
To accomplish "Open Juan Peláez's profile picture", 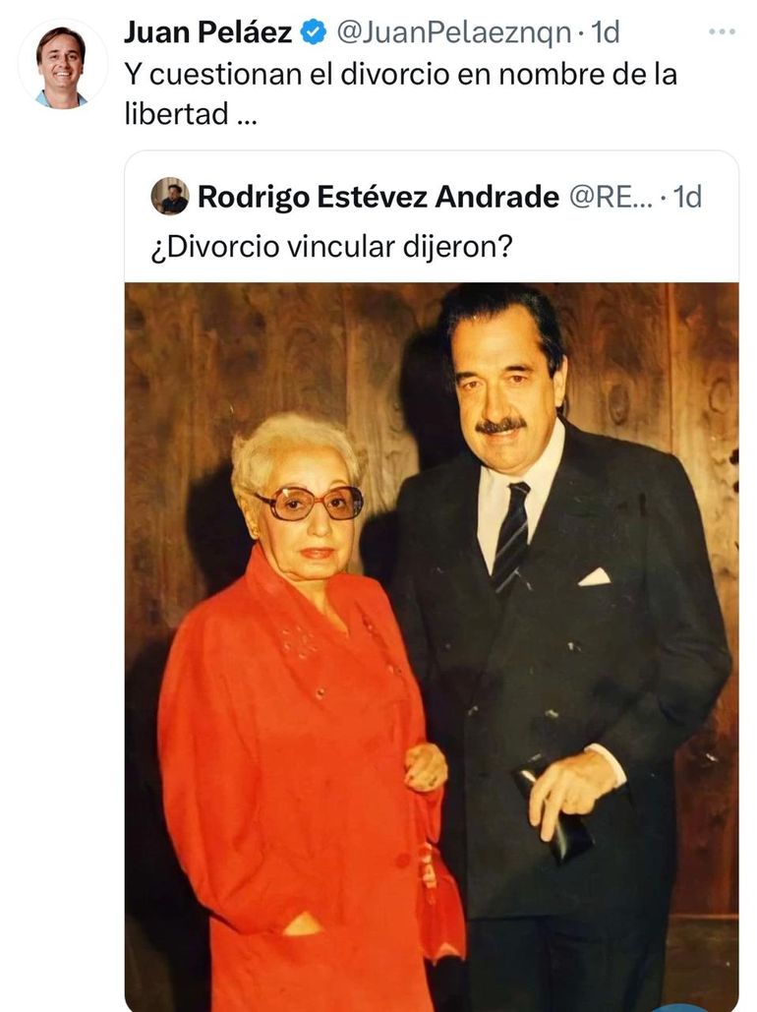I will (x=62, y=65).
